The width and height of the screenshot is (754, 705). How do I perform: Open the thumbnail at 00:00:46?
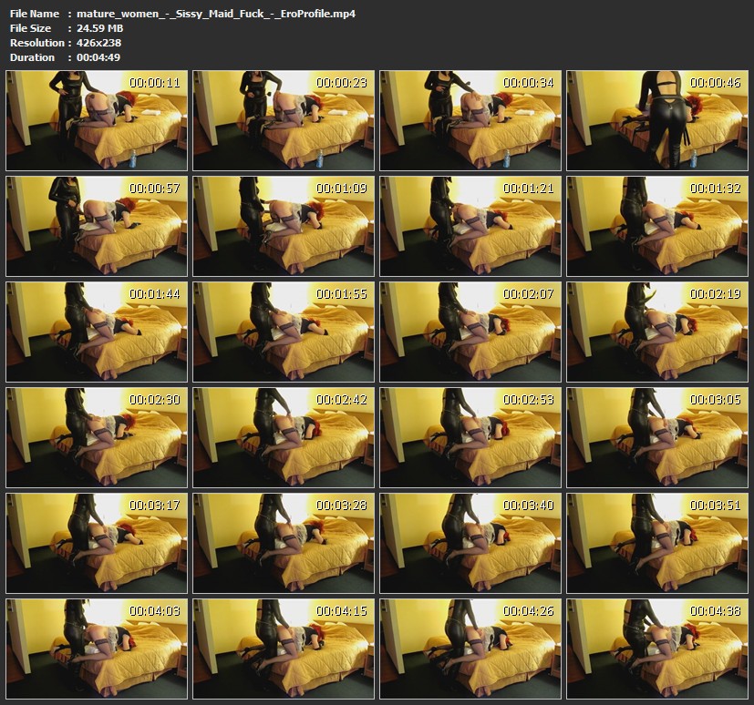click(657, 121)
